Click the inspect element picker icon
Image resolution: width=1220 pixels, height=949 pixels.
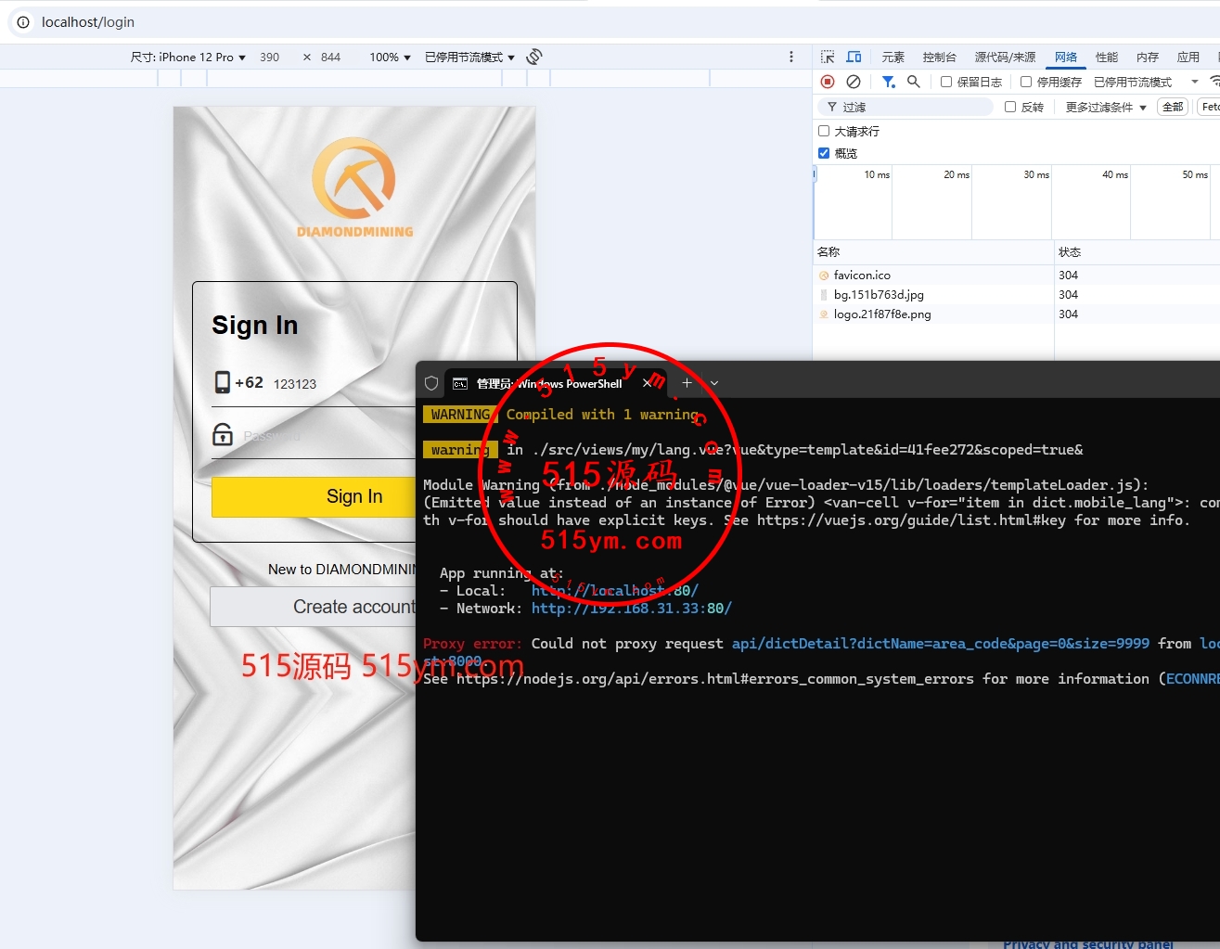(828, 57)
